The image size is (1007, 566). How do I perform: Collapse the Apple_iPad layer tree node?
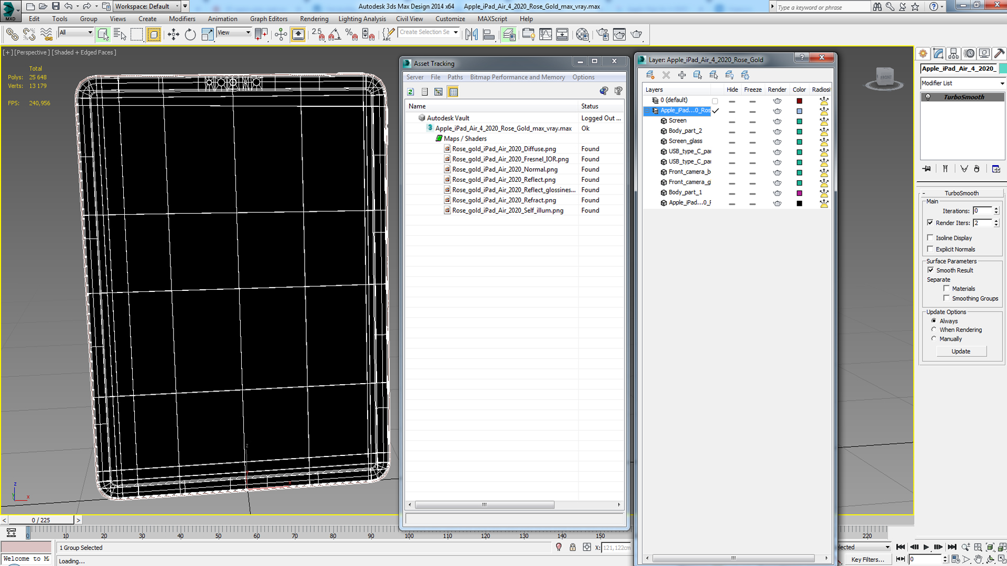point(648,111)
